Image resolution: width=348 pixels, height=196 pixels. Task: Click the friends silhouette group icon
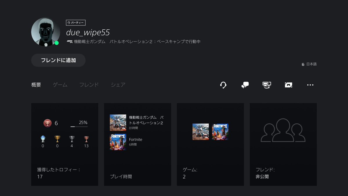tap(283, 130)
